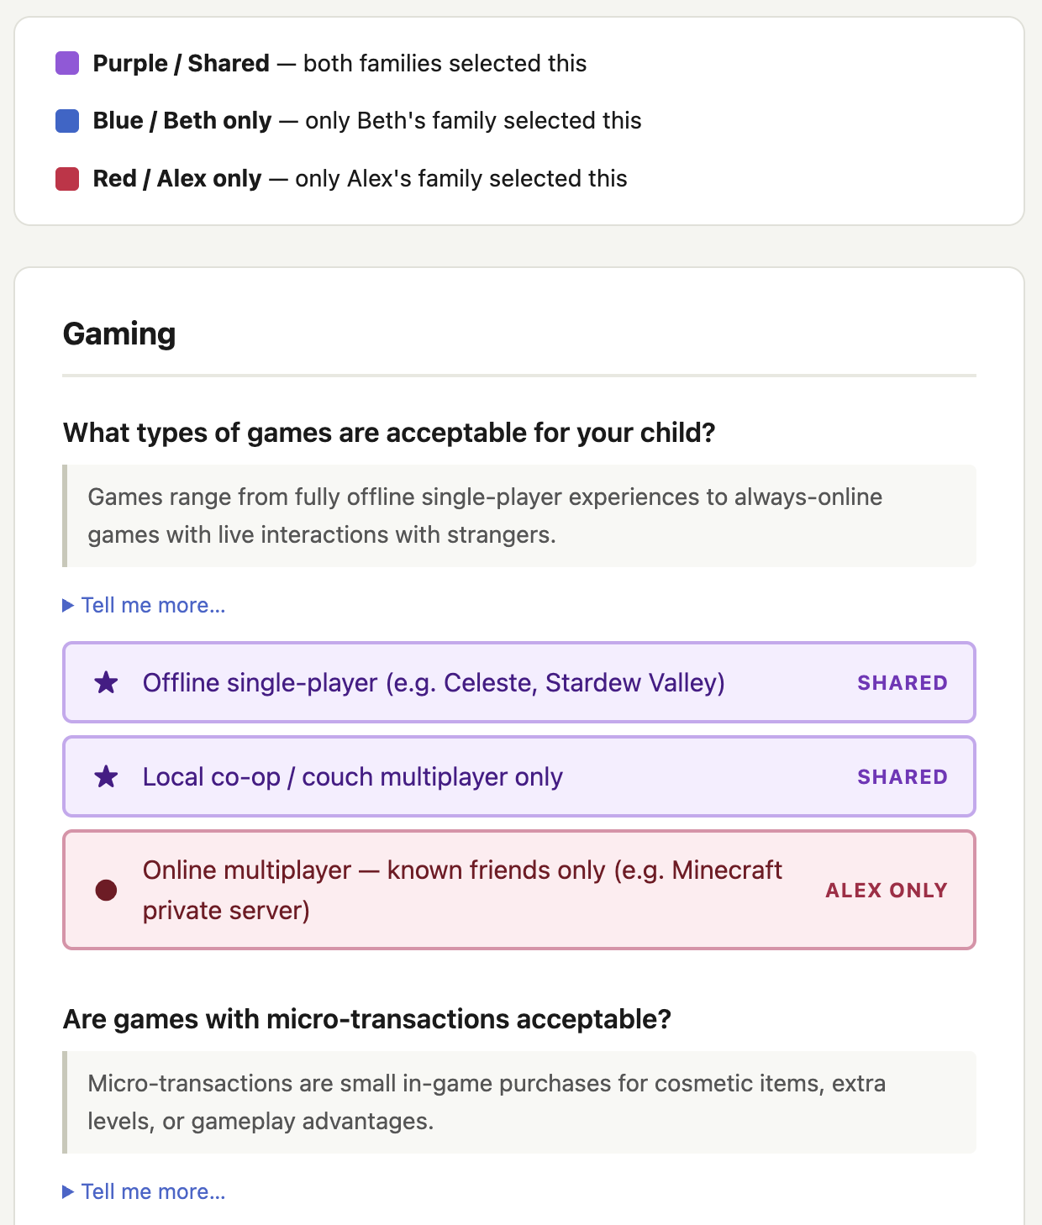
Task: Click the Purple / Shared legend label
Action: (182, 63)
